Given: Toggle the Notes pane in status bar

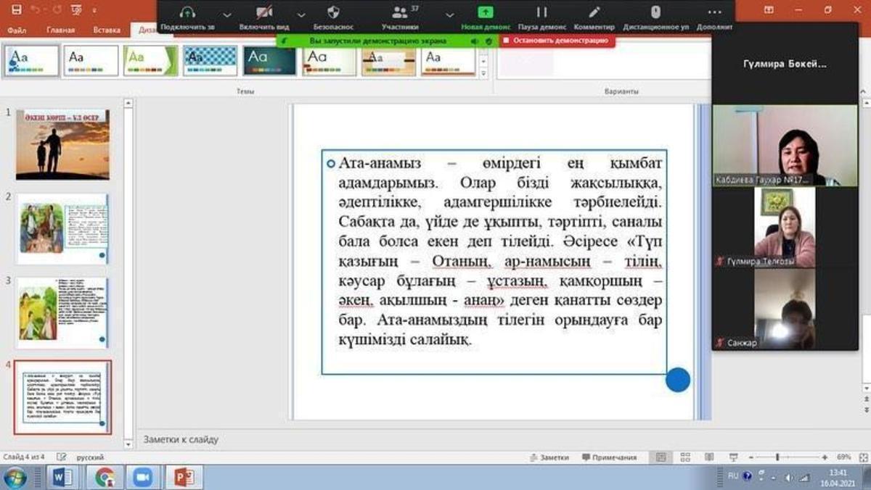Looking at the screenshot, I should pyautogui.click(x=549, y=457).
